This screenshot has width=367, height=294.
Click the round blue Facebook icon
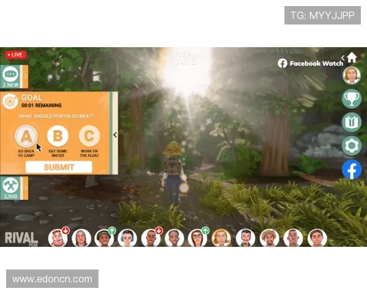click(352, 170)
